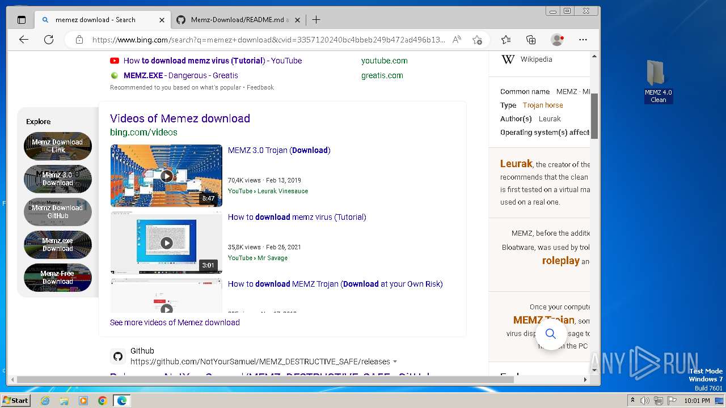The height and width of the screenshot is (408, 726).
Task: Choose the 'Memz Free Download' explore pill
Action: [58, 278]
